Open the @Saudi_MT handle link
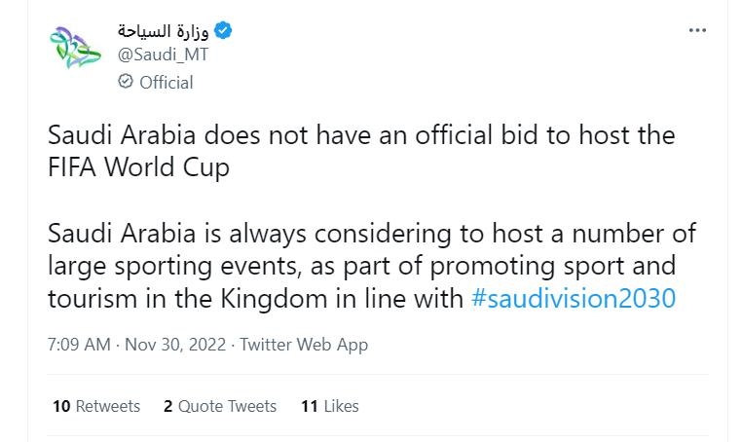Image resolution: width=742 pixels, height=442 pixels. [x=163, y=55]
